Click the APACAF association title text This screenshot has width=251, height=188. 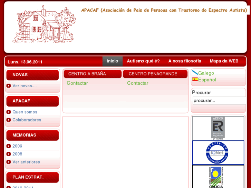(x=164, y=10)
